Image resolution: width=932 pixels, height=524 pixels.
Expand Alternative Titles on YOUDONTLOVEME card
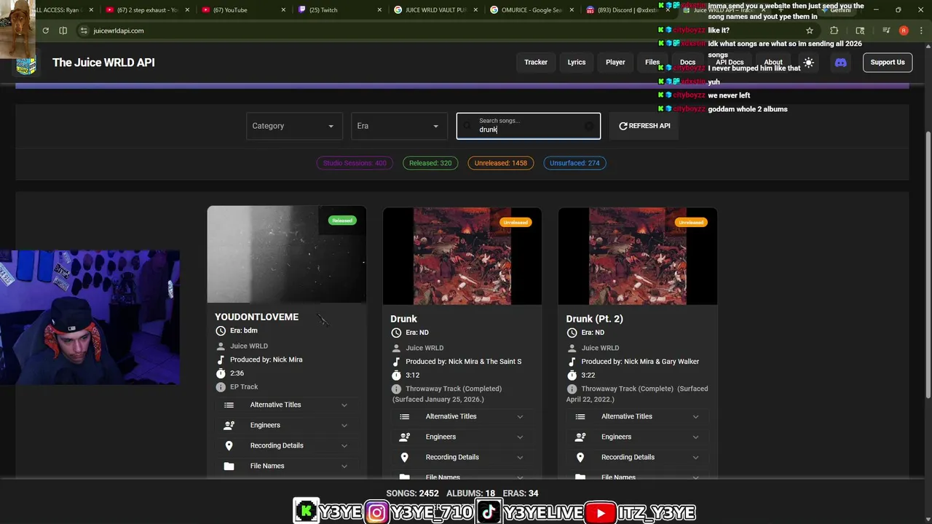[287, 405]
